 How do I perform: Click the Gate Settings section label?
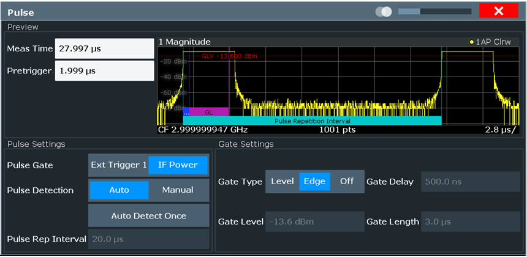(246, 144)
